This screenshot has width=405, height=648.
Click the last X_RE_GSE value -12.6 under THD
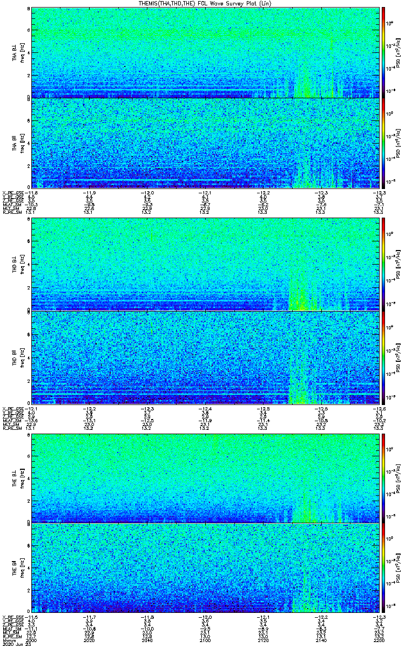tap(379, 408)
